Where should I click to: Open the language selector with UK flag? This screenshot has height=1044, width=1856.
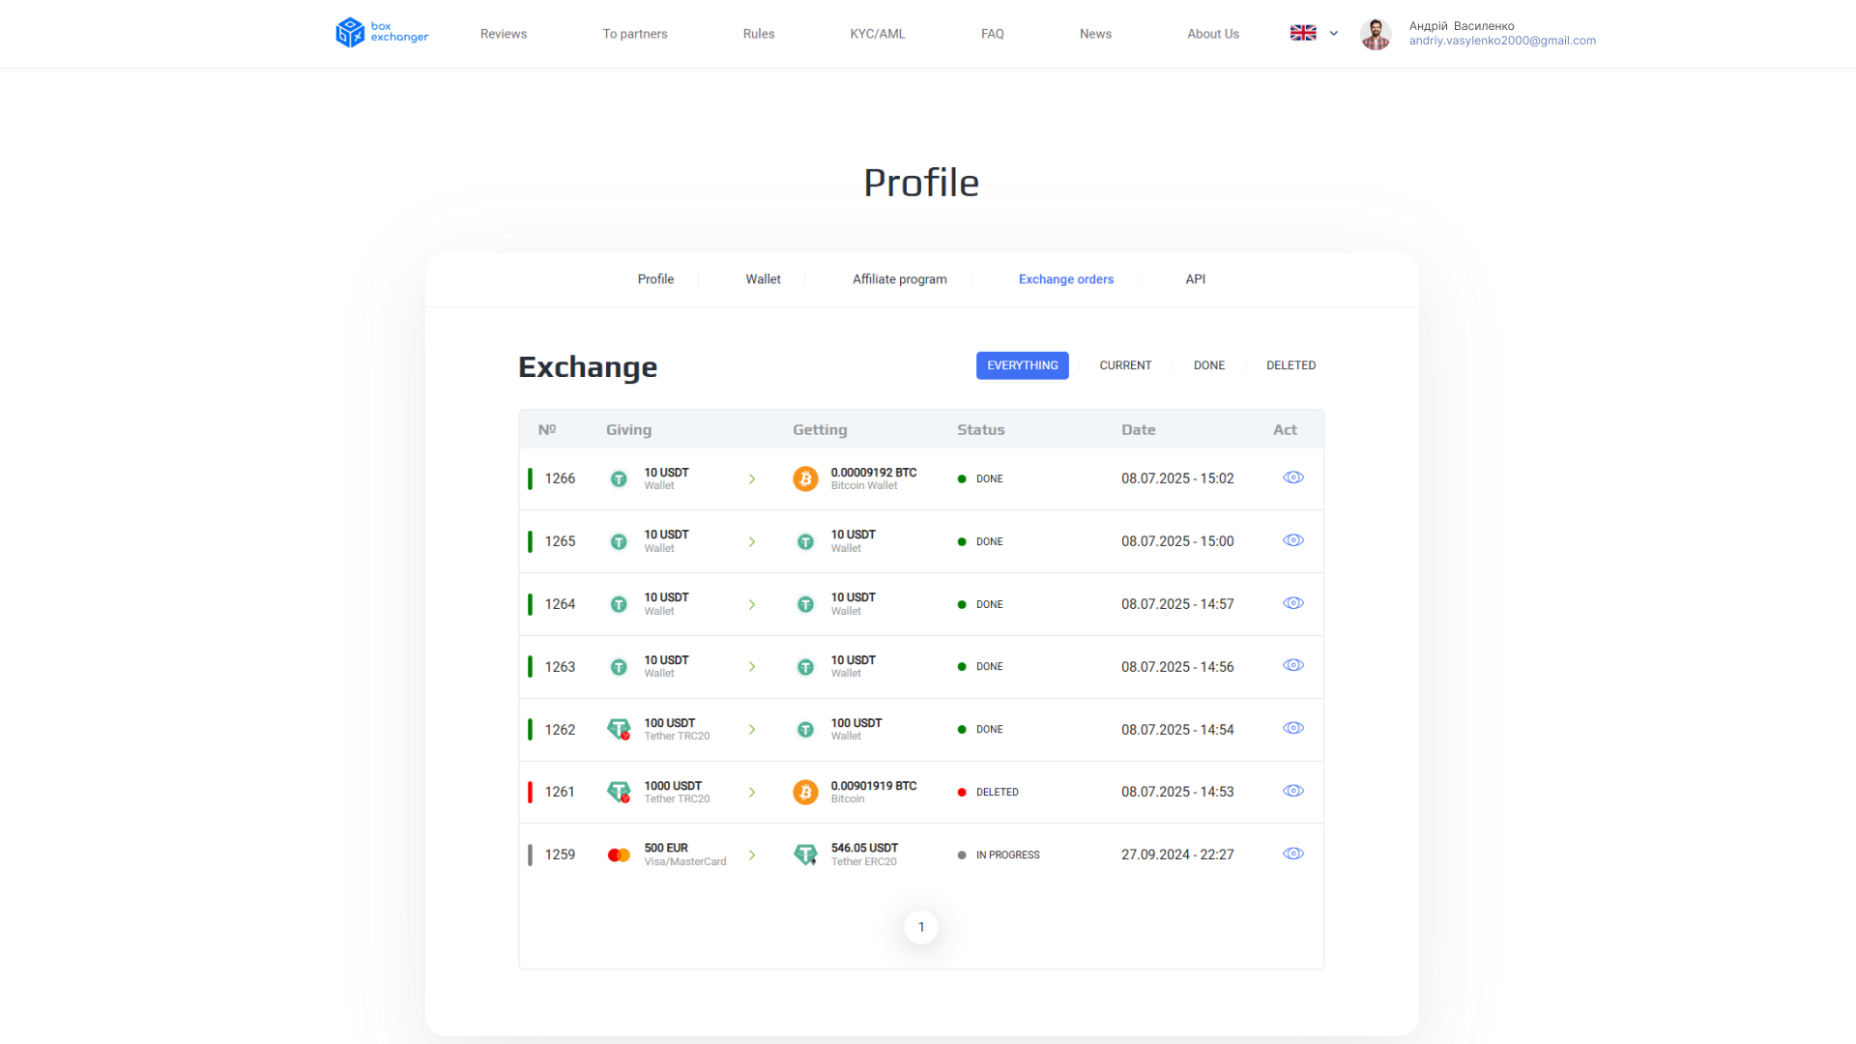click(1314, 33)
